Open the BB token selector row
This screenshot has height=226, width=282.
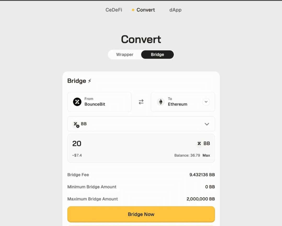141,124
